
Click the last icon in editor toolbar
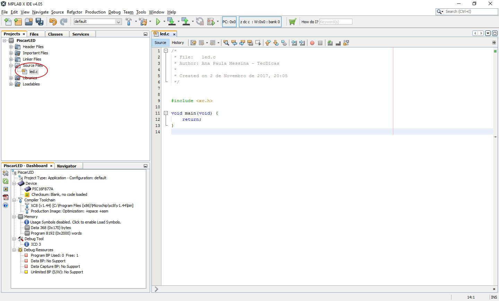tap(346, 43)
